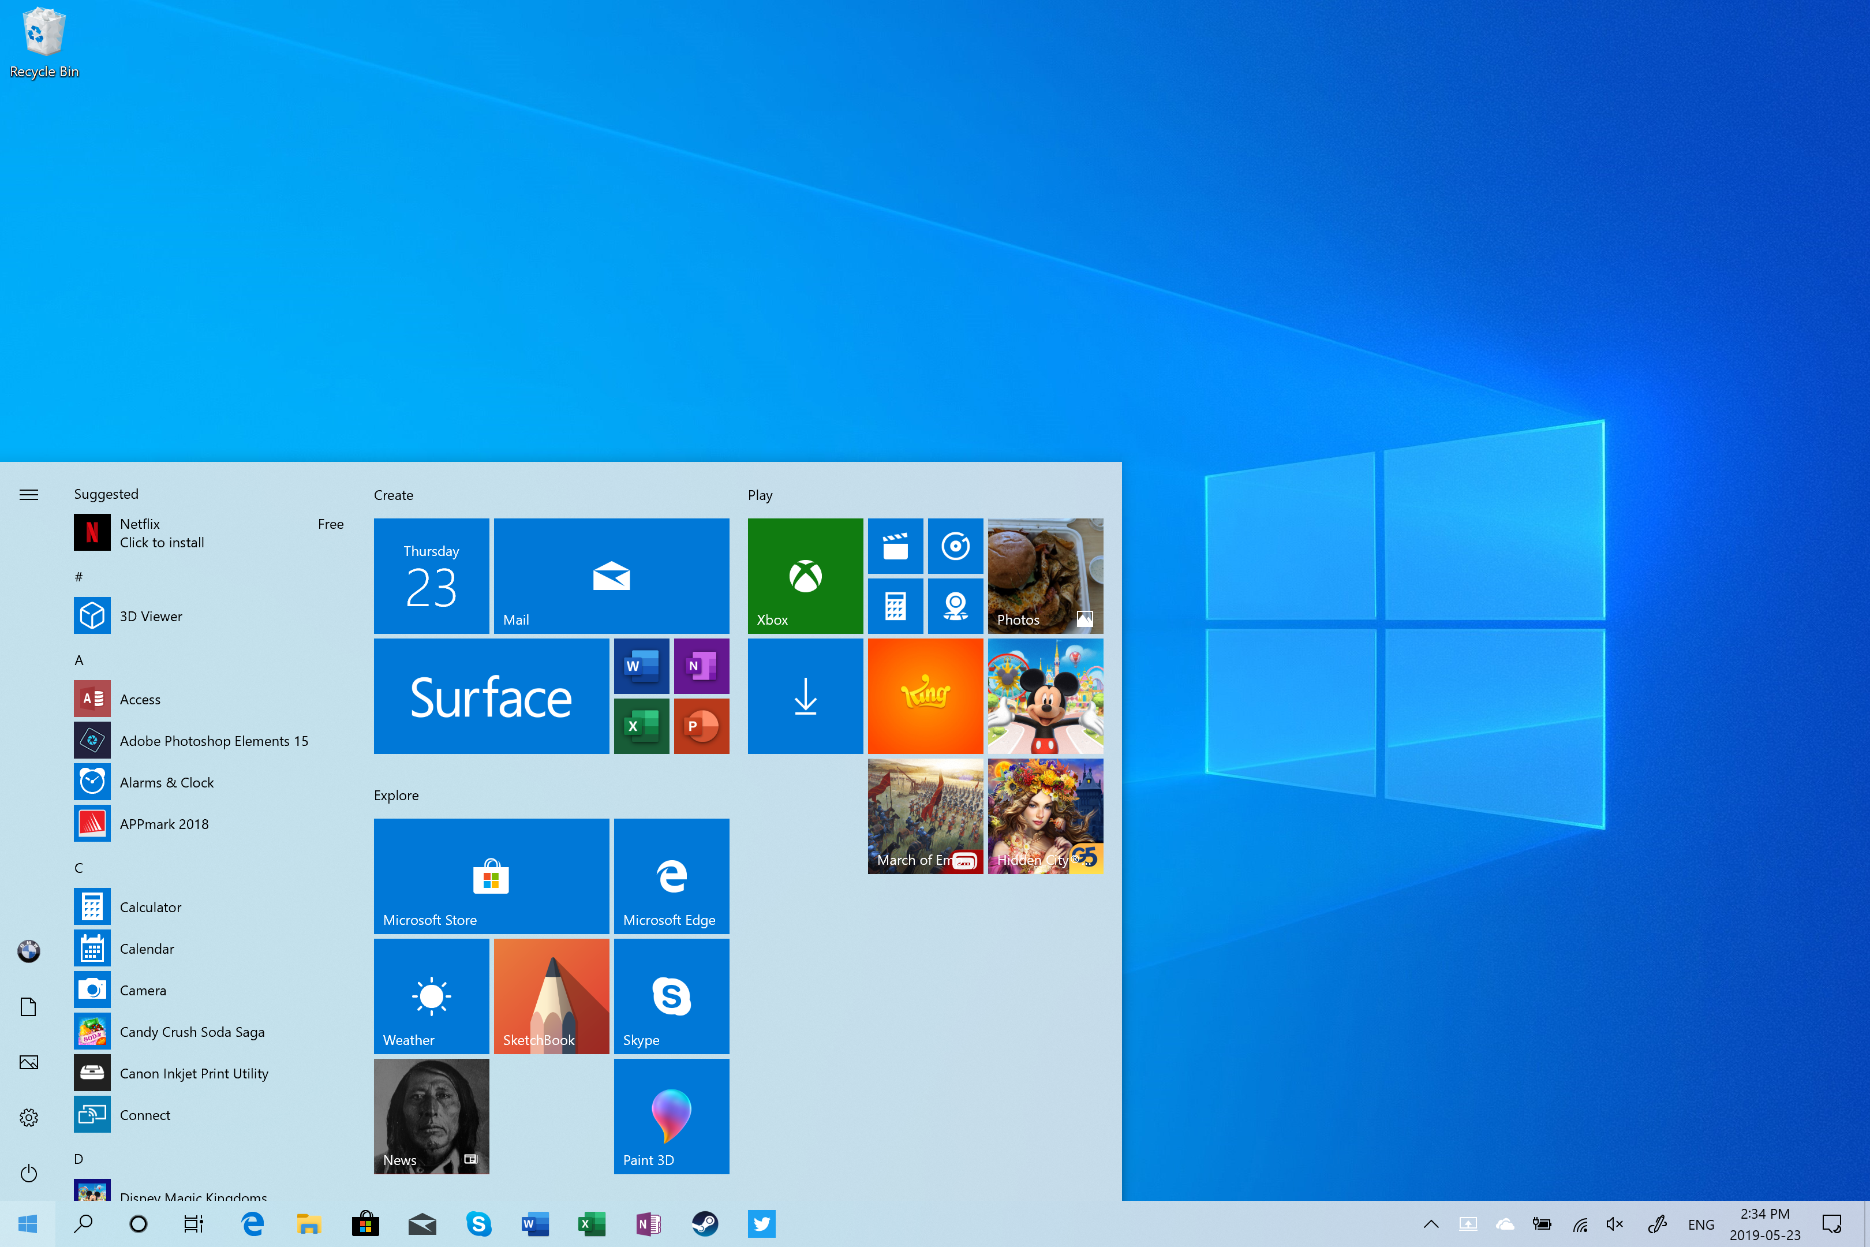Open Search bar in taskbar
Viewport: 1870px width, 1247px height.
coord(84,1224)
